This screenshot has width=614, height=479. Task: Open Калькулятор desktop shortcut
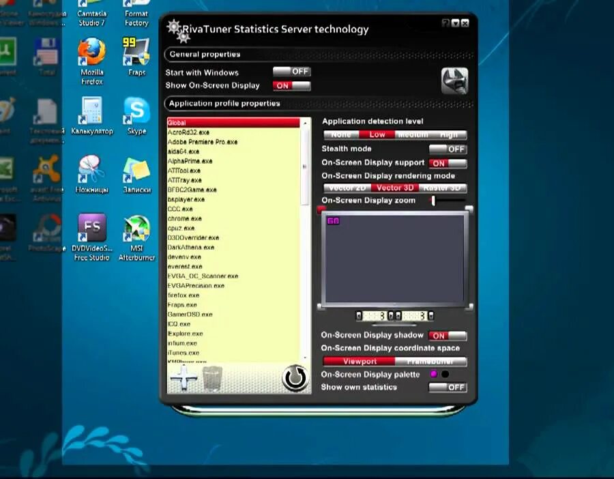pos(91,116)
